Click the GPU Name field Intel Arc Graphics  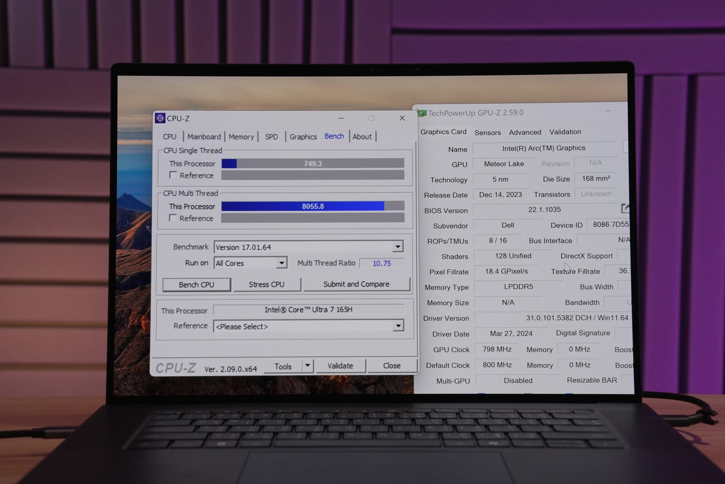pos(544,148)
